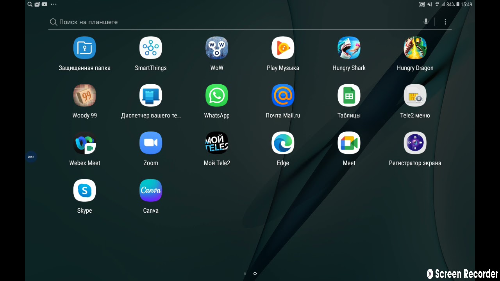This screenshot has width=500, height=281.
Task: Open the Hungry Dragon game
Action: coord(415,48)
